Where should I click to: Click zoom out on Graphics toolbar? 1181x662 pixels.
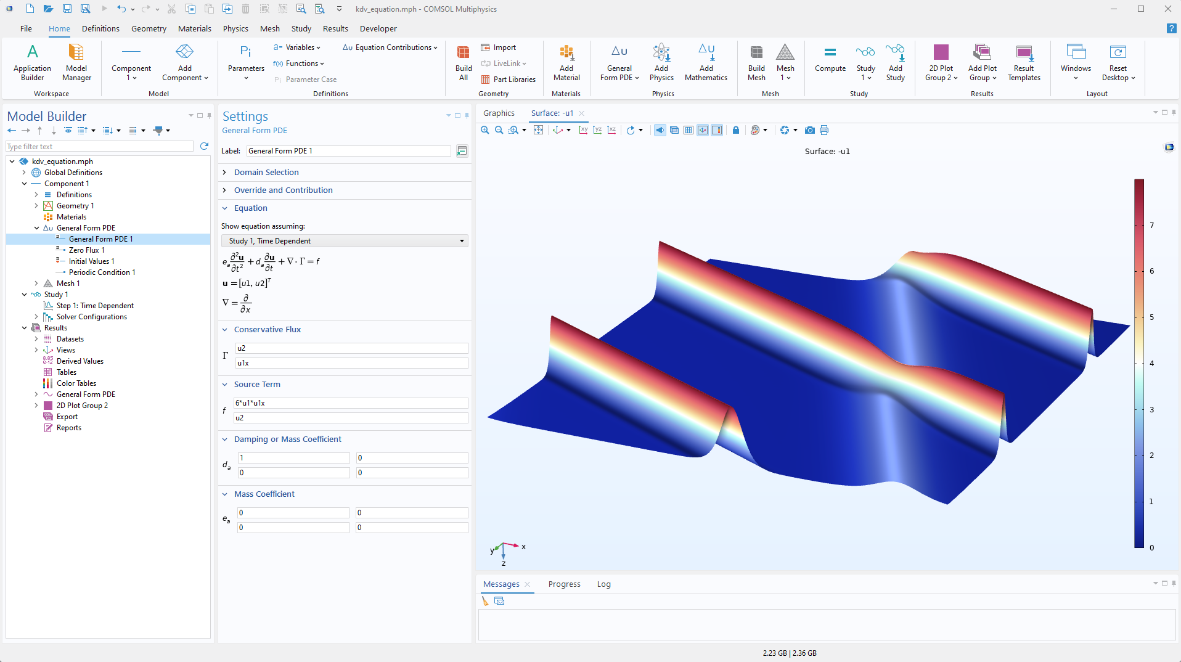tap(499, 130)
